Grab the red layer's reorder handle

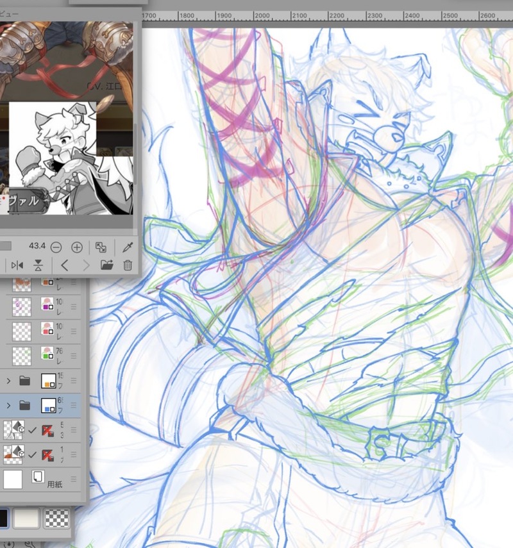[74, 331]
